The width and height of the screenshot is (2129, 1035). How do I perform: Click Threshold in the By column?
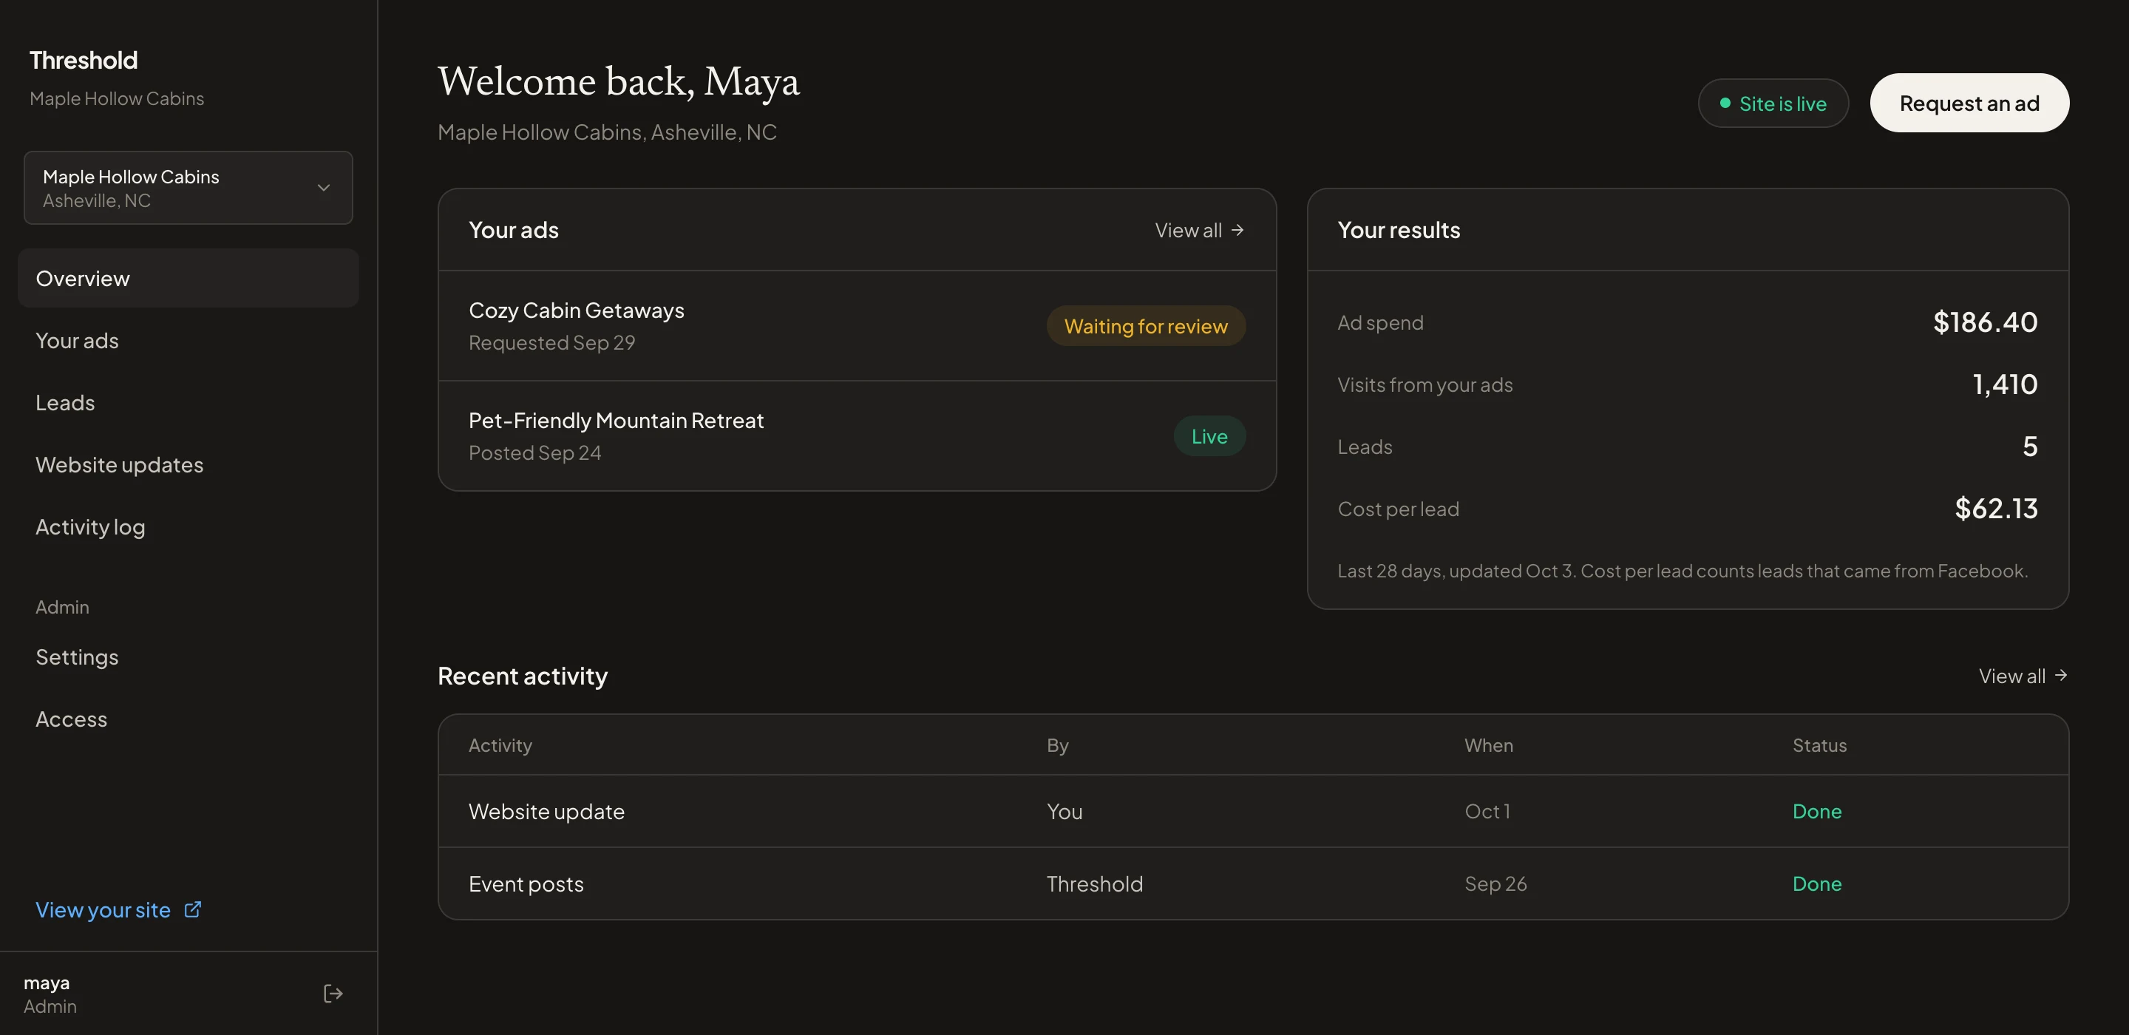(x=1094, y=883)
